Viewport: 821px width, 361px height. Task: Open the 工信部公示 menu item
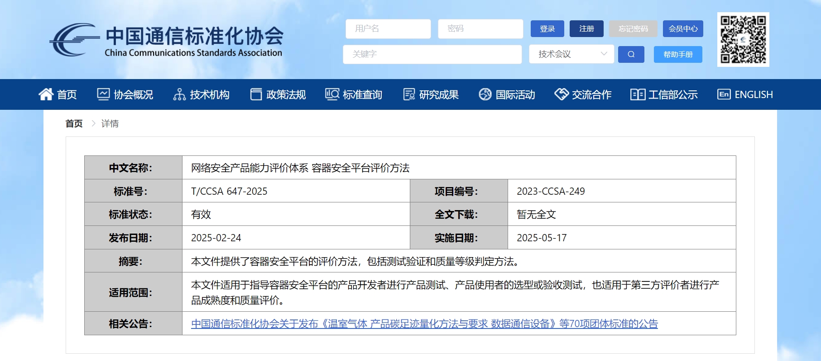(x=664, y=94)
